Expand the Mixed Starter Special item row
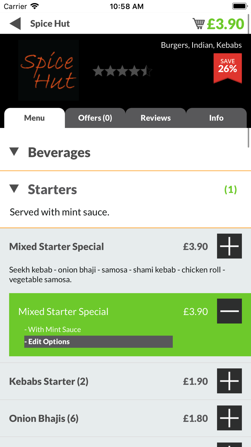 coord(125,261)
